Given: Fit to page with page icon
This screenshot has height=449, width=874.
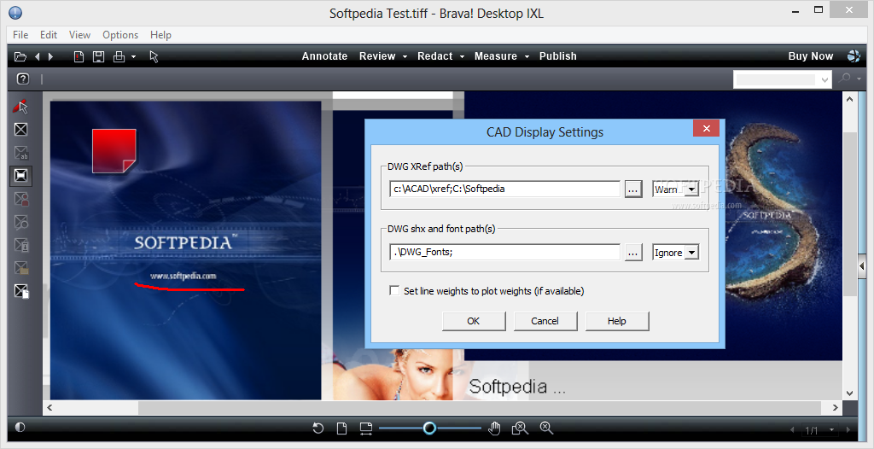Looking at the screenshot, I should 341,429.
